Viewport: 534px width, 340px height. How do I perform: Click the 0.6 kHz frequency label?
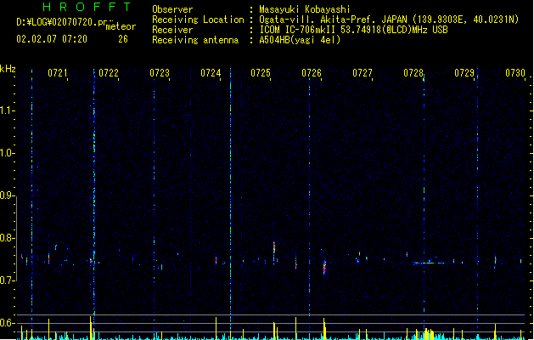coord(7,323)
